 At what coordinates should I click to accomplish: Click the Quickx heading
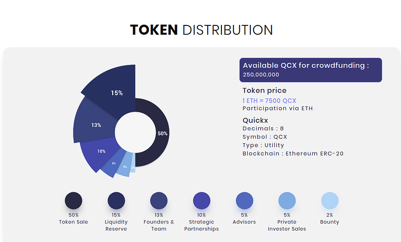(x=255, y=120)
